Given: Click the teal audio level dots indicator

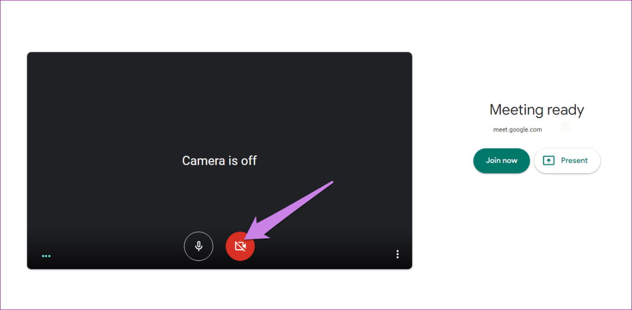Looking at the screenshot, I should [x=46, y=256].
